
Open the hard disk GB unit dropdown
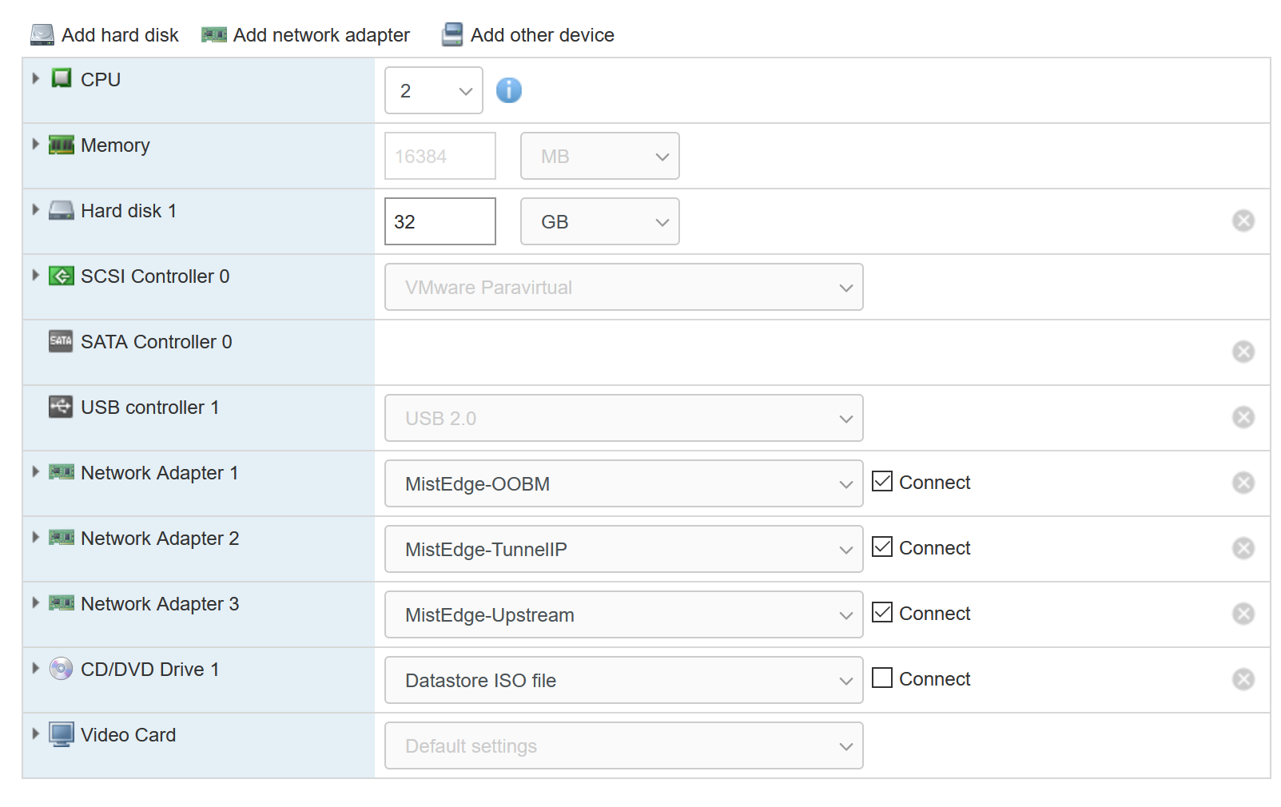tap(599, 221)
